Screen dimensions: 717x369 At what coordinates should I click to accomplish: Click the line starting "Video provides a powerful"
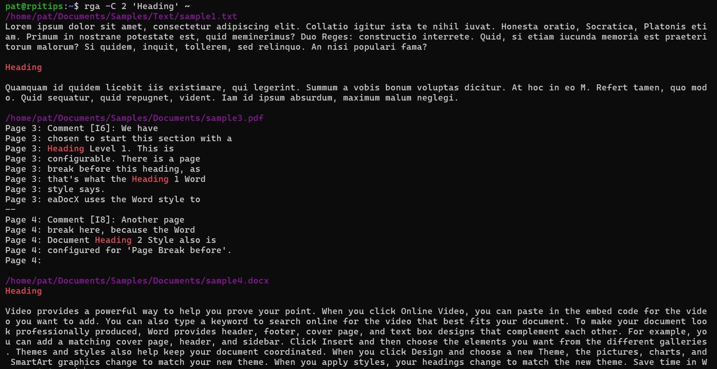(x=151, y=311)
